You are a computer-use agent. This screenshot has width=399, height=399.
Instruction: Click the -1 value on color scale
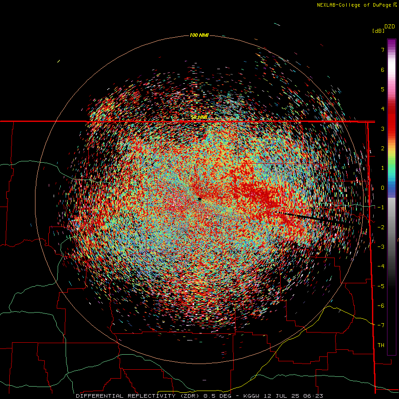[x=381, y=207]
